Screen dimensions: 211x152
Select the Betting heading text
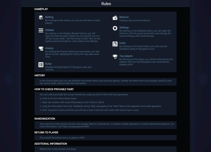49,17
